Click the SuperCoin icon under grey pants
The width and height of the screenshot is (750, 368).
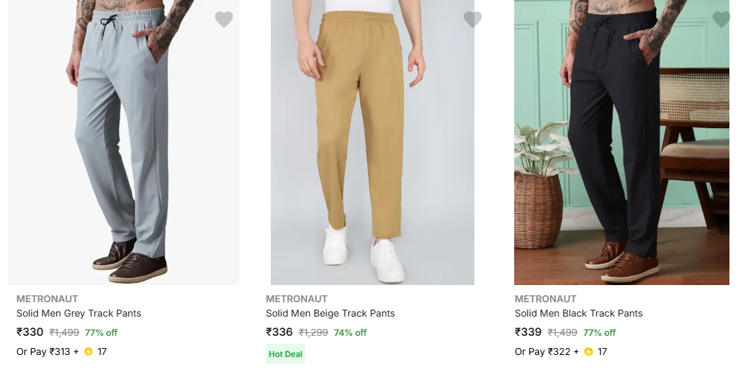(88, 352)
